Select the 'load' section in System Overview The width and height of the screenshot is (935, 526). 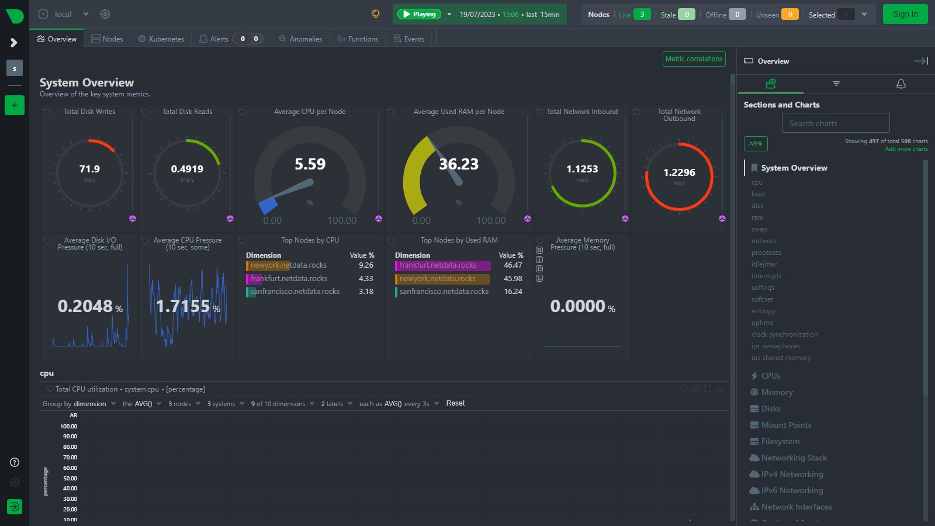click(x=758, y=194)
